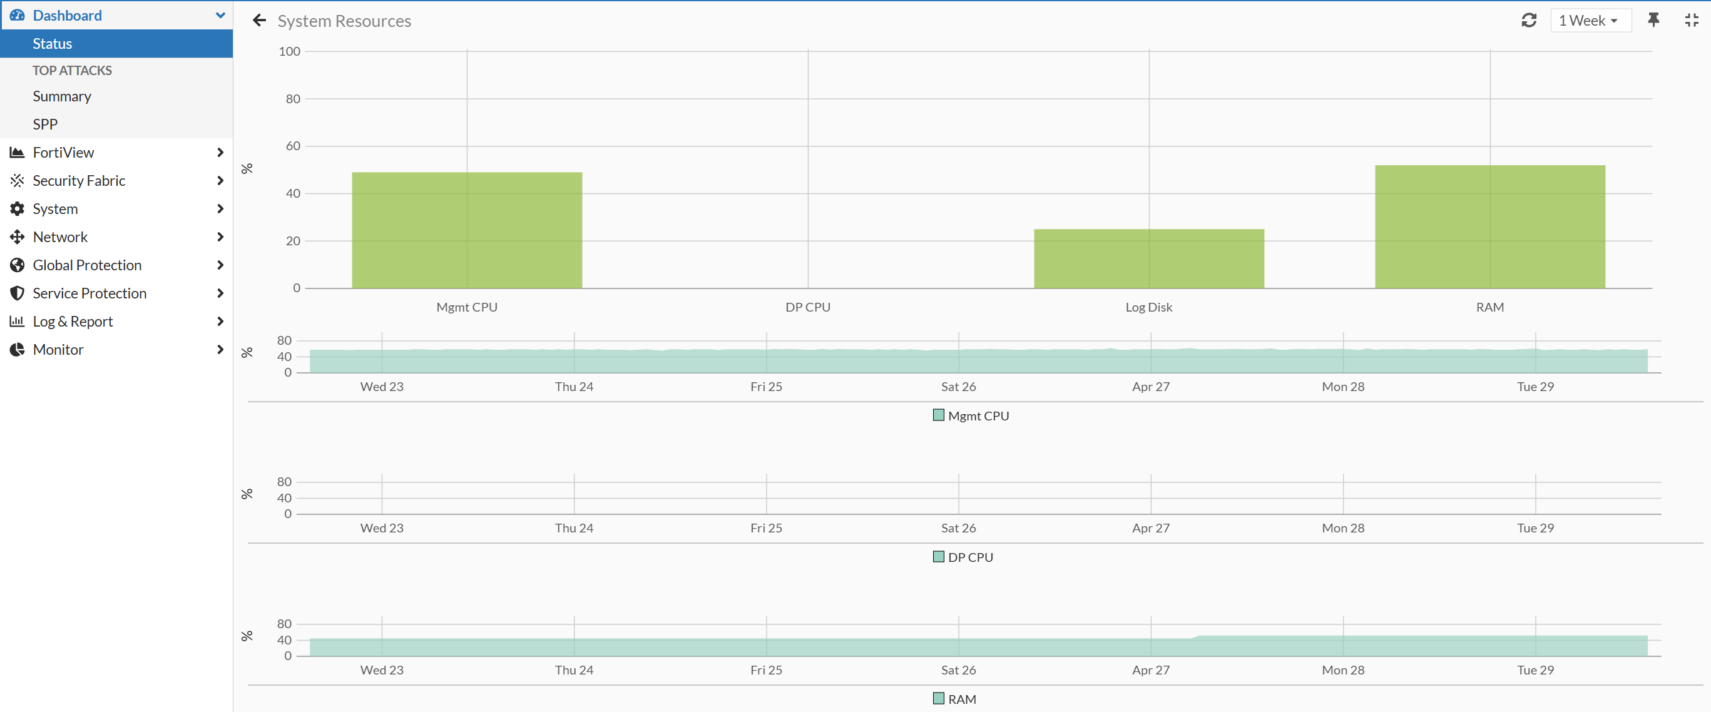This screenshot has width=1711, height=712.
Task: Click the Monitor pie chart icon
Action: click(x=18, y=349)
